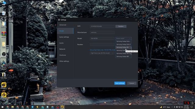Open the notification center icon
Image resolution: width=195 pixels, height=109 pixels.
coord(192,107)
